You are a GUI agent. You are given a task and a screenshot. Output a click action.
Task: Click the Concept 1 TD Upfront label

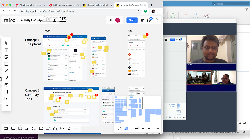[x=33, y=42]
